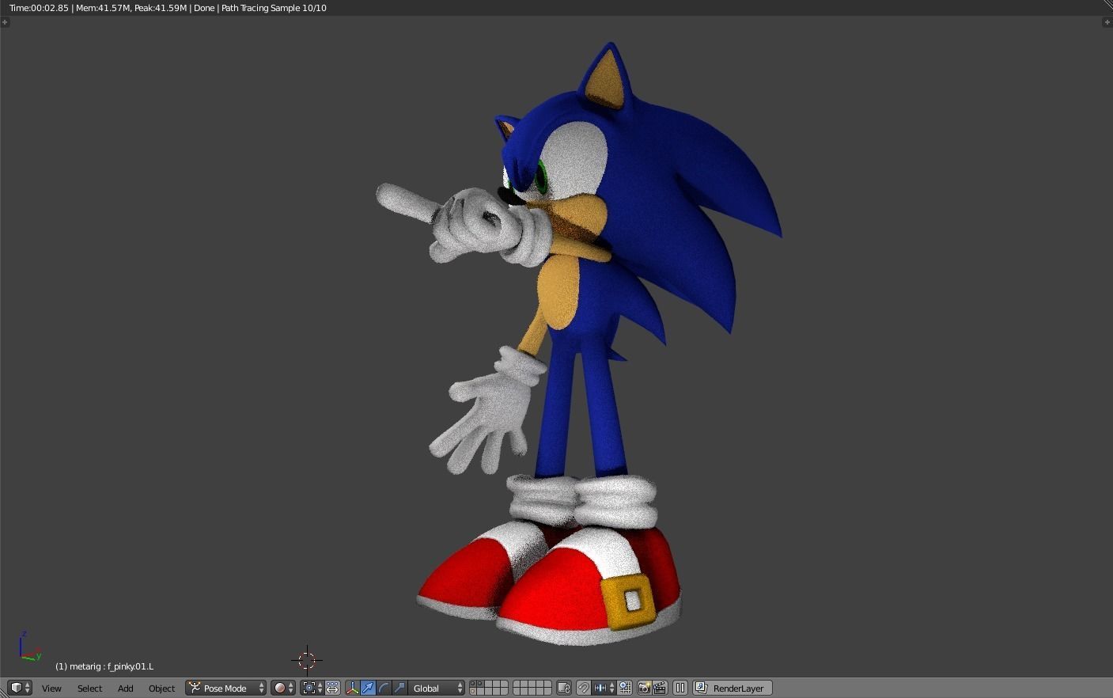Open the Pose Mode interaction dropdown
1113x698 pixels.
pyautogui.click(x=226, y=688)
